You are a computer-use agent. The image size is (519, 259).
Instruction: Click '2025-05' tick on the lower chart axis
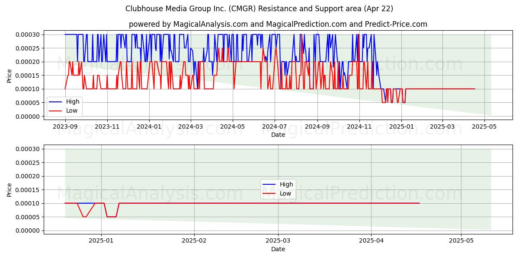(x=461, y=241)
